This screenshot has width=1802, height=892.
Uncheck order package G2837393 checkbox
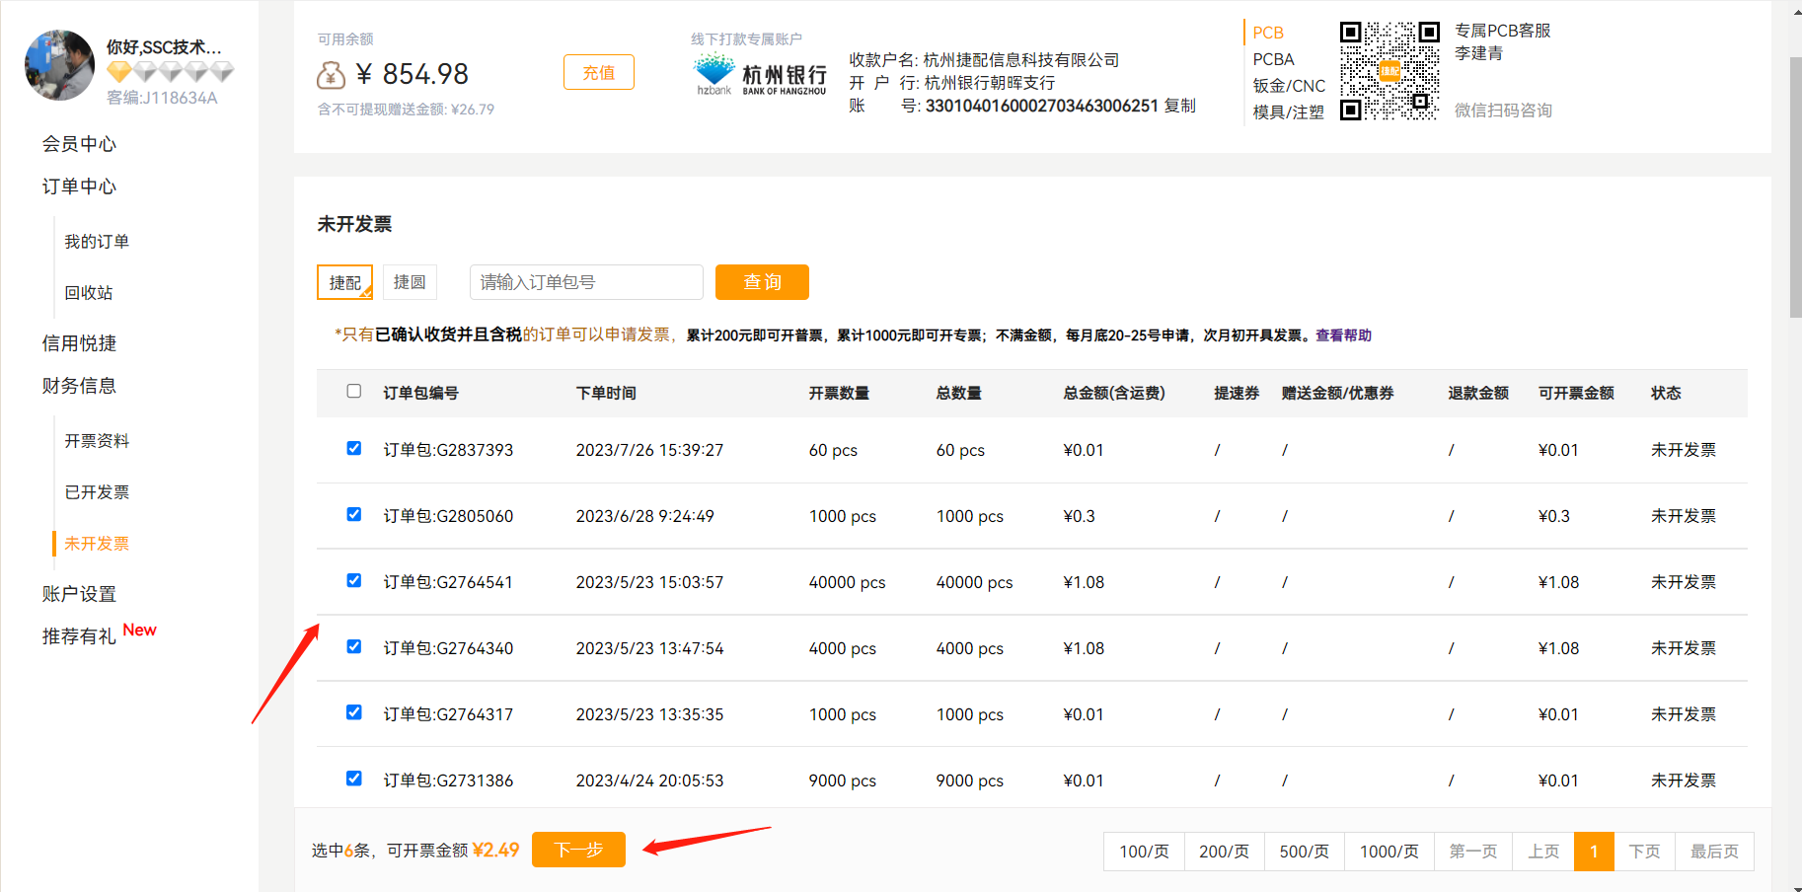354,449
